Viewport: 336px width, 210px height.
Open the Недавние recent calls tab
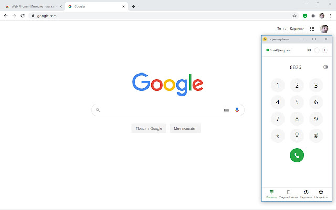tap(306, 194)
